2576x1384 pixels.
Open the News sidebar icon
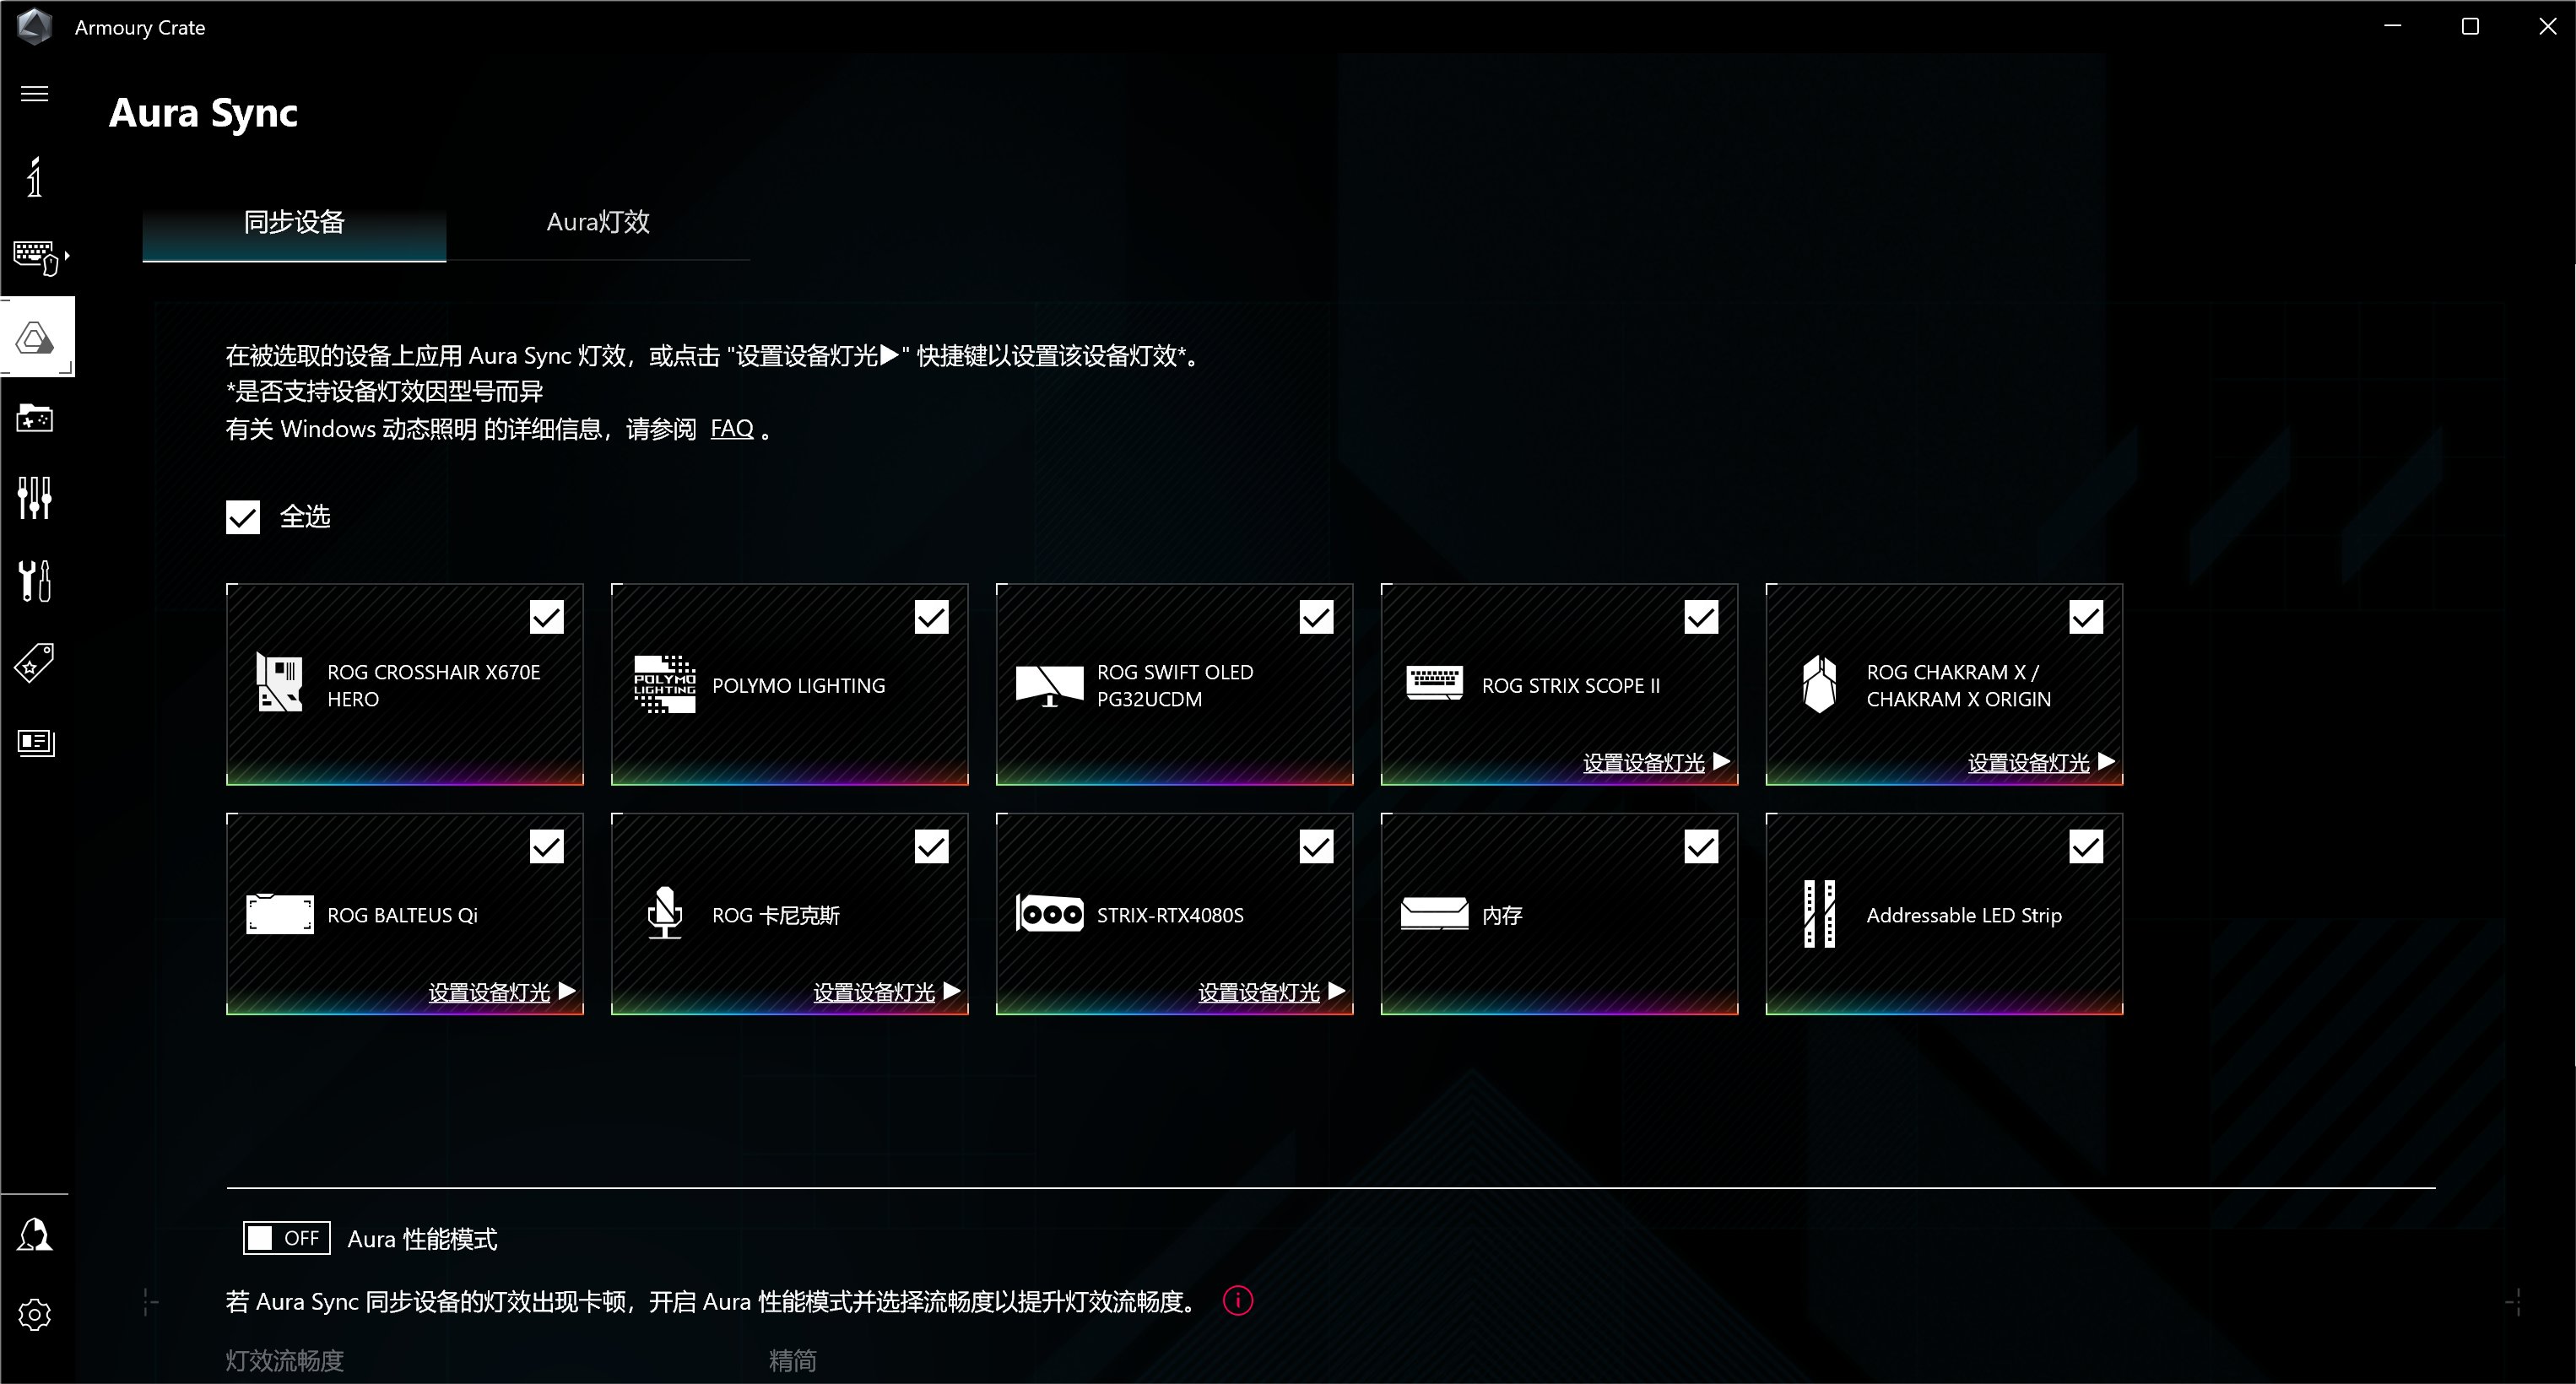36,742
